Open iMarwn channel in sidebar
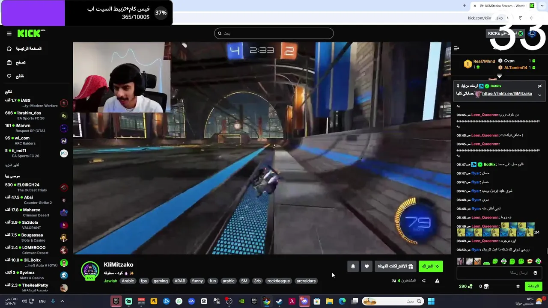This screenshot has width=548, height=308. click(x=36, y=128)
